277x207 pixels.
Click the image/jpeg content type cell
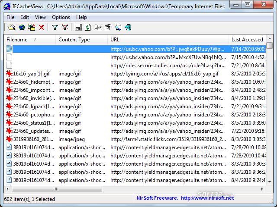[x=71, y=139]
